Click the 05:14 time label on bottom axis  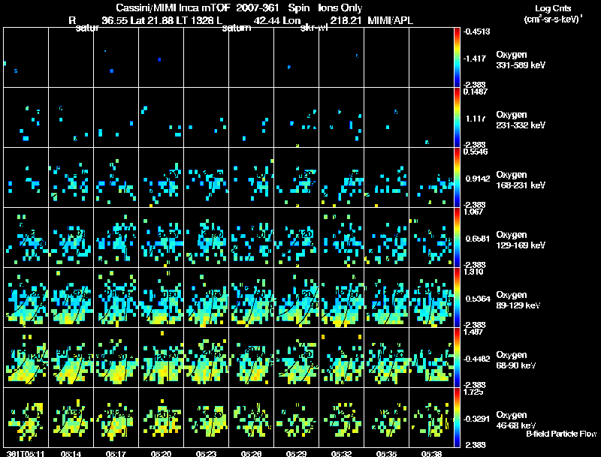tap(71, 454)
